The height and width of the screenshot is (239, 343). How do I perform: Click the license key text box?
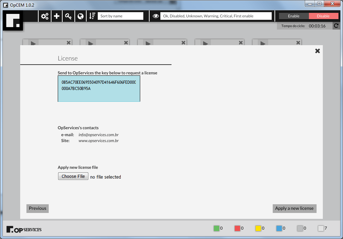click(x=99, y=89)
